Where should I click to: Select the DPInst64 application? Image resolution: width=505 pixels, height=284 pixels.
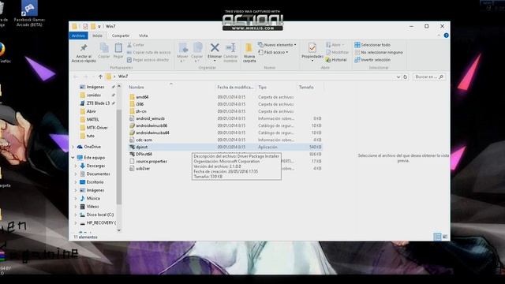coord(144,154)
